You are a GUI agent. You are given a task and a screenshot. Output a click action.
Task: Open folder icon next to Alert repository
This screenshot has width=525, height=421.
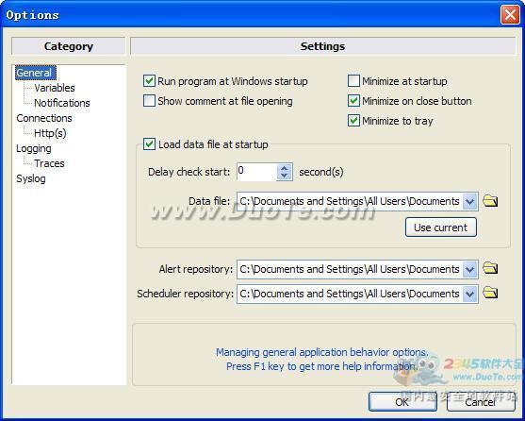[490, 268]
